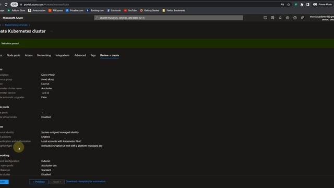Go to Kubernetes services breadcrumb

click(16, 25)
